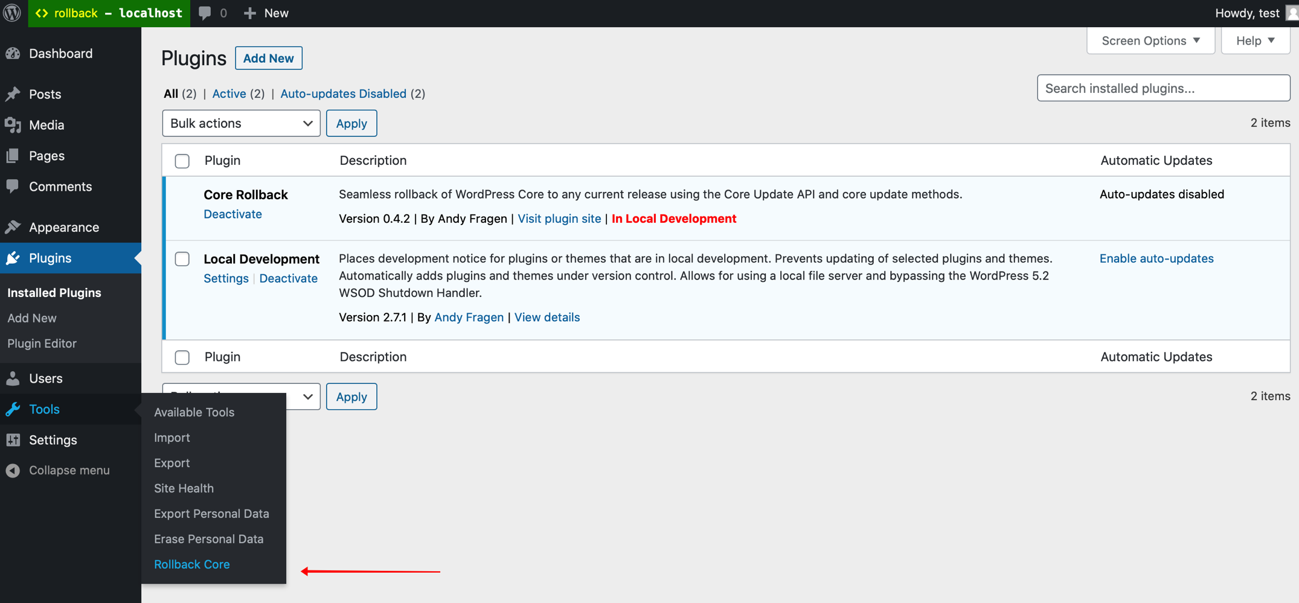Expand the Help panel

pyautogui.click(x=1256, y=40)
